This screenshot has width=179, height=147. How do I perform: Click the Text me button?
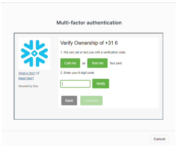click(x=97, y=63)
